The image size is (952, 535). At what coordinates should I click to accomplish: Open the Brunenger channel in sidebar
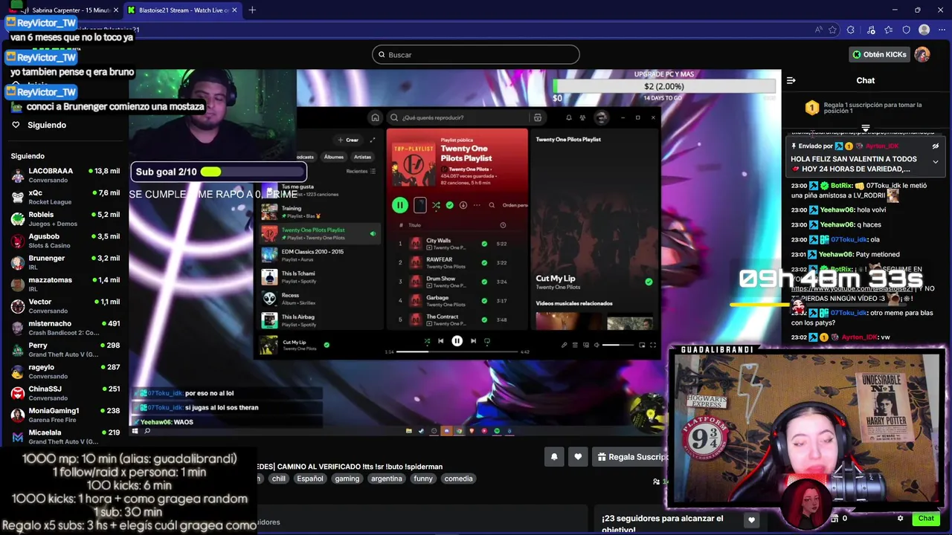(x=65, y=262)
